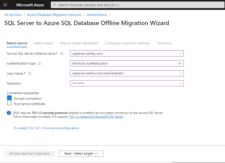Click the Source SQL Server instance name field

click(127, 53)
